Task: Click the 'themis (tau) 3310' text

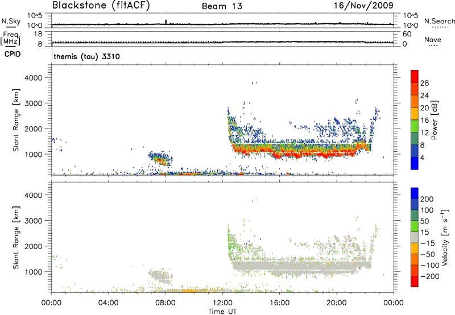Action: 87,56
